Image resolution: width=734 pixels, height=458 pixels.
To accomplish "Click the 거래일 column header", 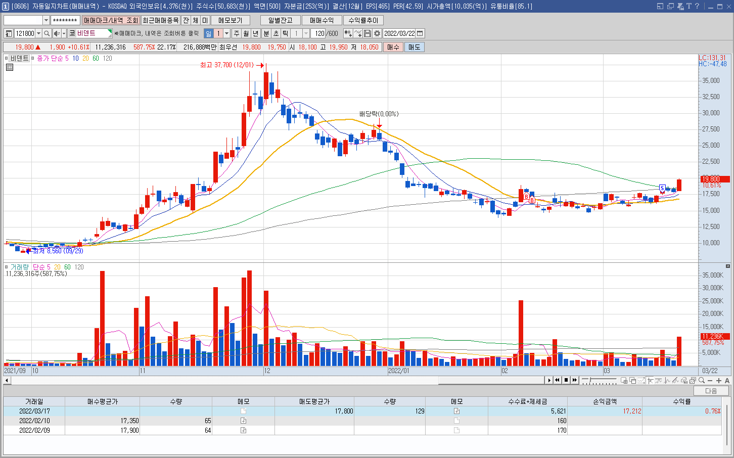I will [x=34, y=401].
